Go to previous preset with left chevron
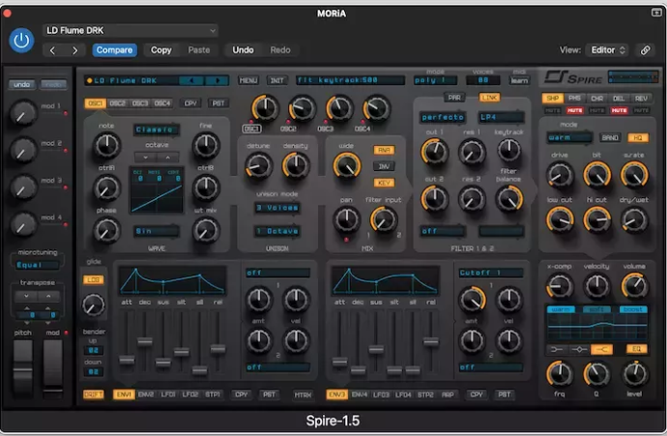 (53, 50)
